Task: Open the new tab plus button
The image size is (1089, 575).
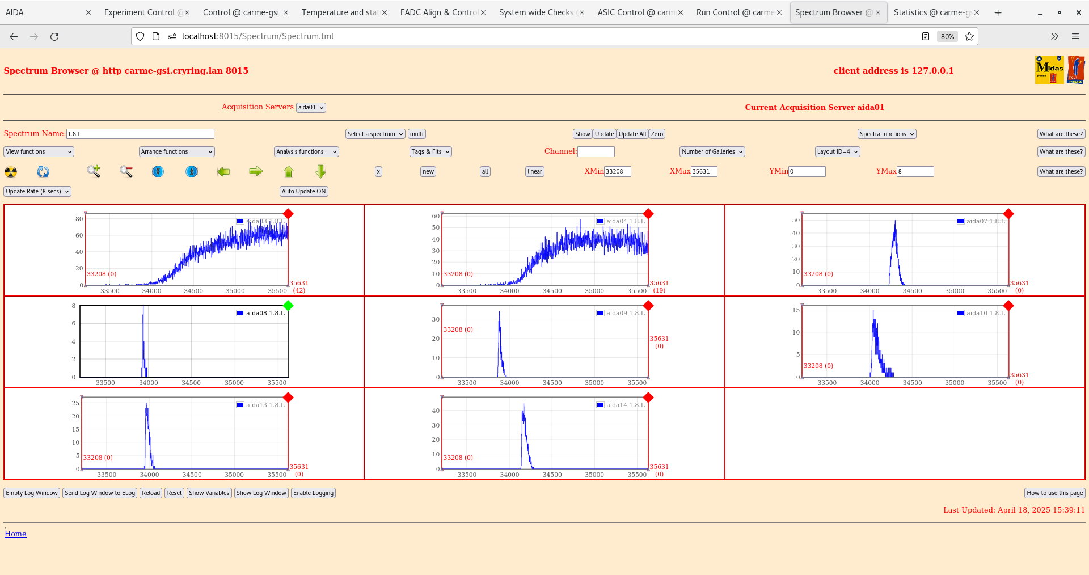Action: click(x=998, y=12)
